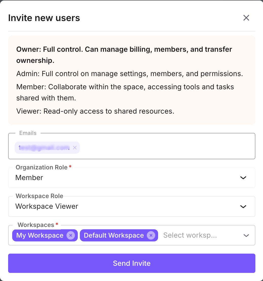Click the Member role value
The height and width of the screenshot is (281, 263).
click(29, 178)
